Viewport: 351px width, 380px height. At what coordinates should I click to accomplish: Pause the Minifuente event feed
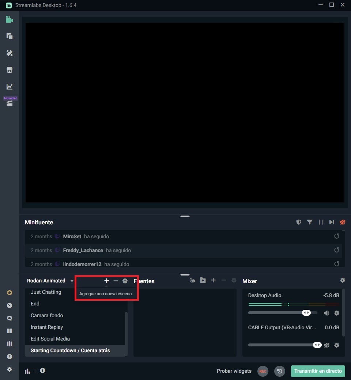coord(321,222)
